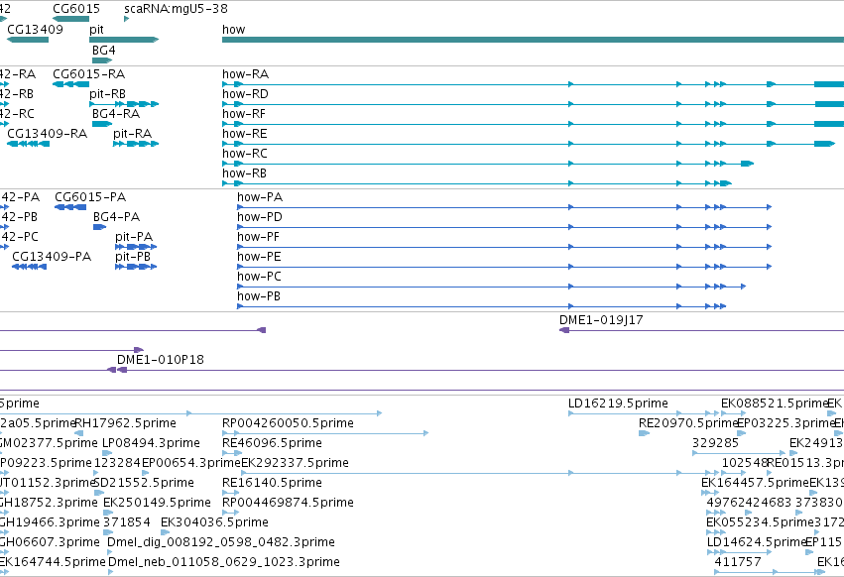Screen dimensions: 844x577
Task: Select the how-RD transcript line
Action: [x=533, y=104]
